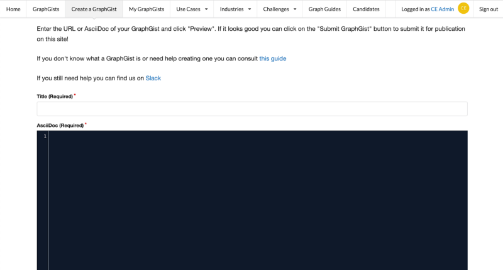Click the yellow CE avatar icon
Image resolution: width=503 pixels, height=270 pixels.
463,8
